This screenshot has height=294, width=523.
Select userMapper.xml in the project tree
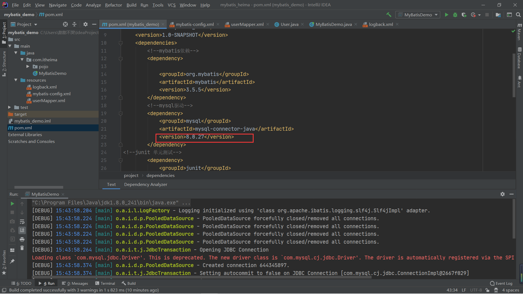[x=49, y=100]
